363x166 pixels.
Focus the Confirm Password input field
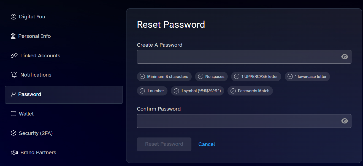pos(244,121)
